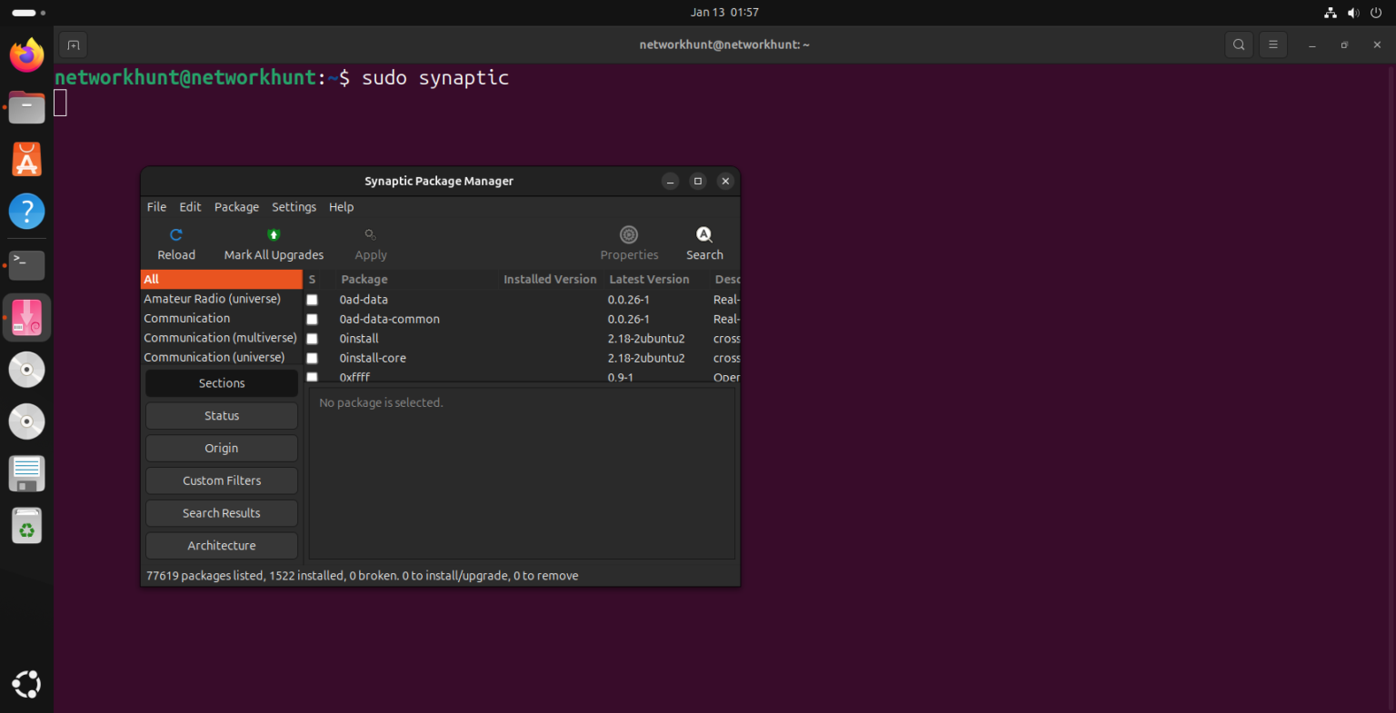Check the 0install package for installation
This screenshot has width=1396, height=713.
313,338
